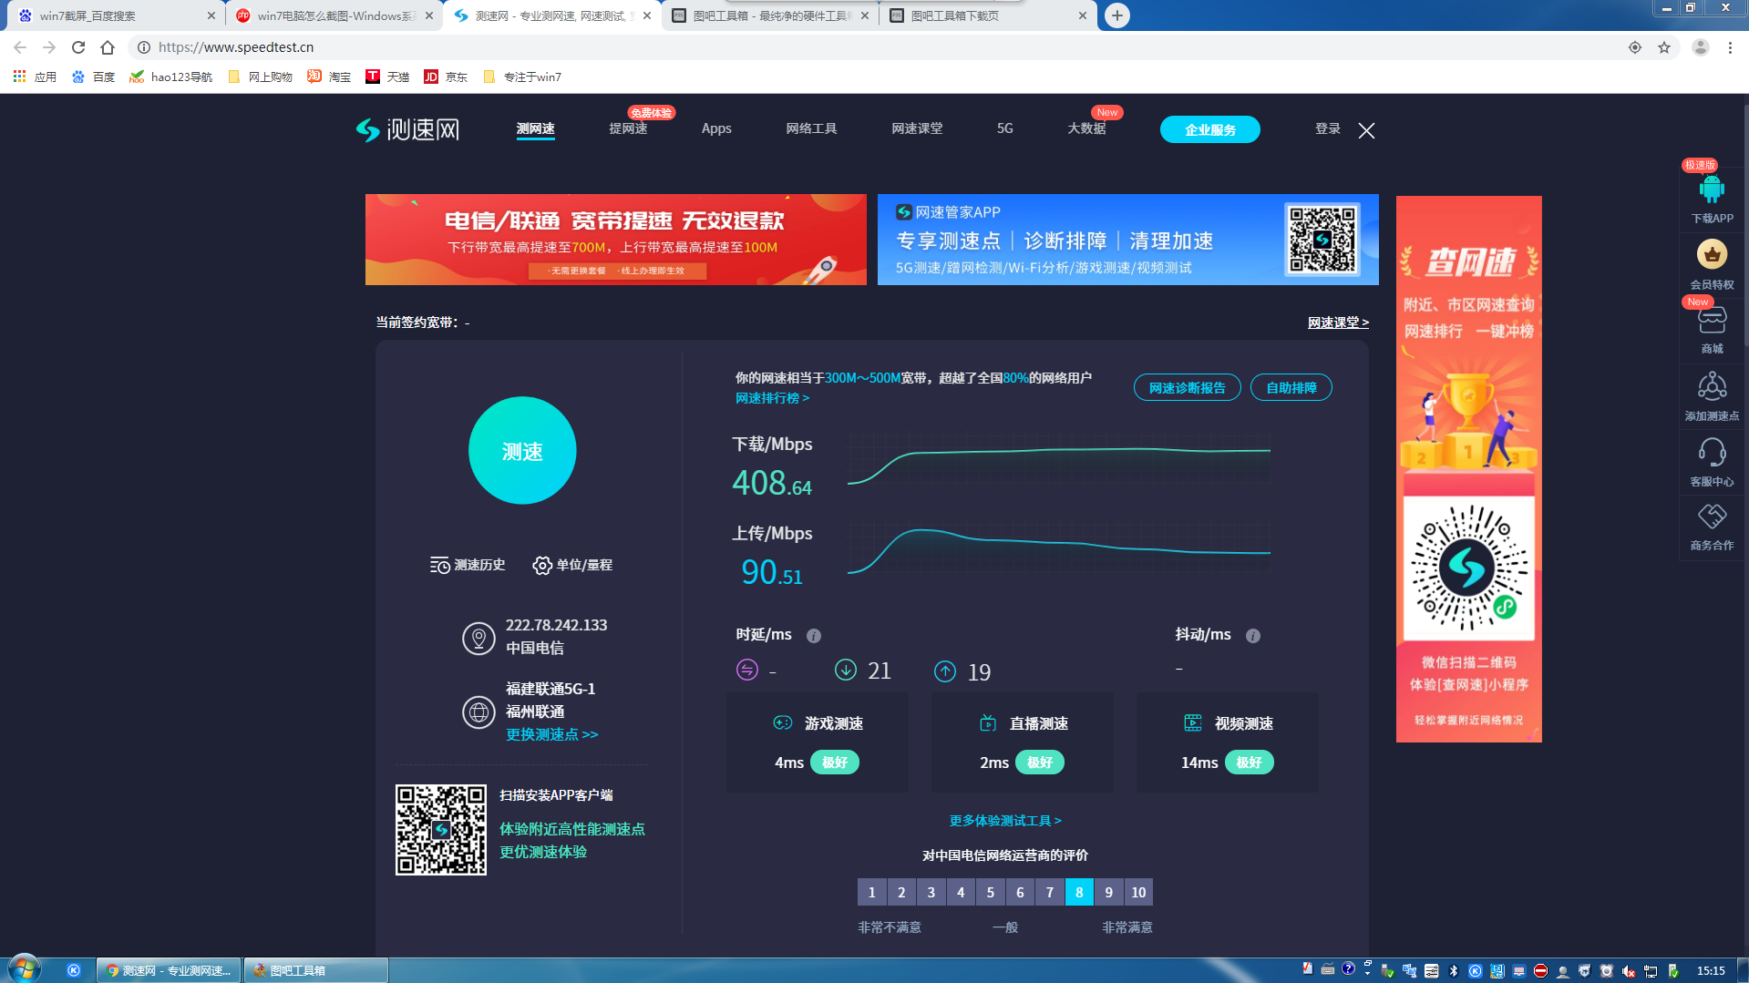The width and height of the screenshot is (1749, 983).
Task: Open the 网络工具 navigation menu item
Action: (811, 128)
